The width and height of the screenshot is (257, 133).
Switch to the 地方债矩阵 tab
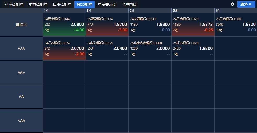tap(38, 4)
